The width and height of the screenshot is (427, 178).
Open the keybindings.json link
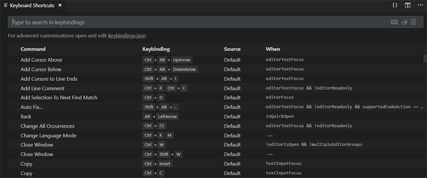coord(127,36)
